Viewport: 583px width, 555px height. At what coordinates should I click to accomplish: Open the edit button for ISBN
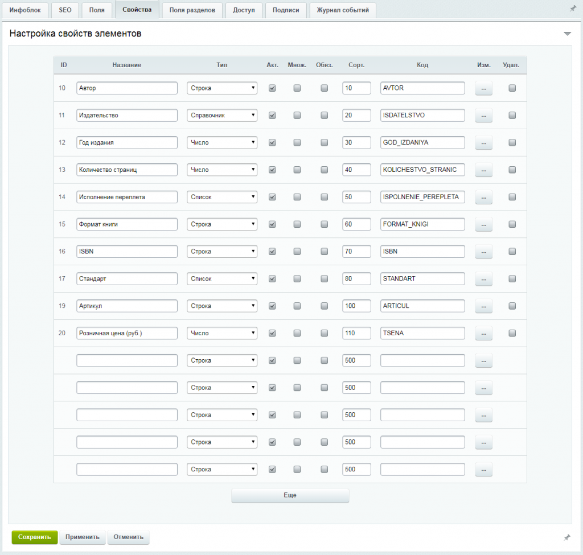click(x=484, y=252)
